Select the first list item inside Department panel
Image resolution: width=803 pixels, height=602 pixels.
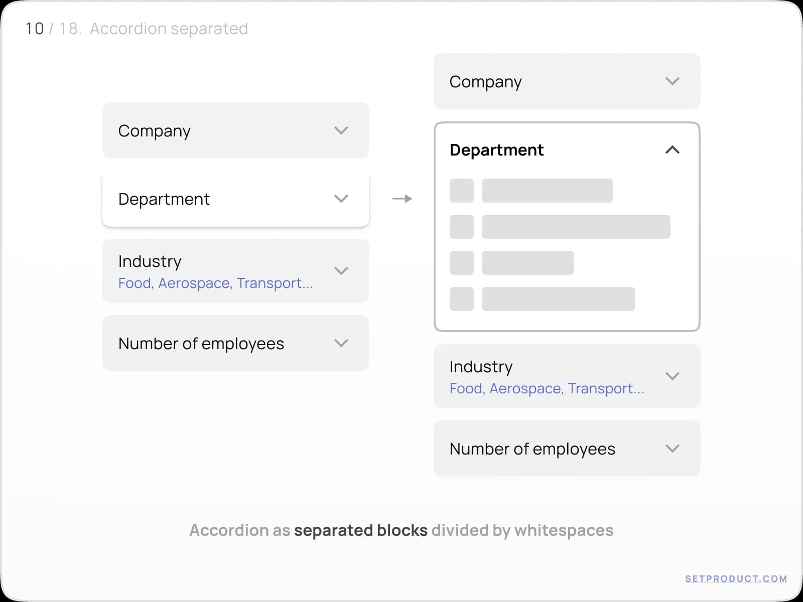tap(547, 191)
